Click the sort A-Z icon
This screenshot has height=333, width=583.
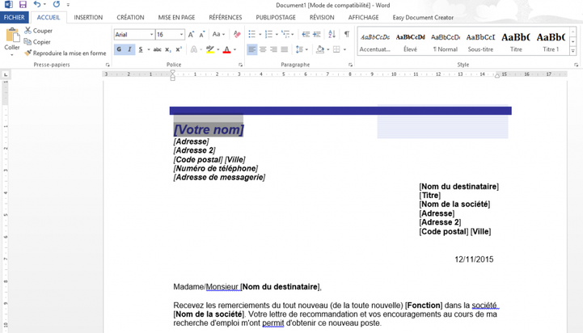pos(332,35)
